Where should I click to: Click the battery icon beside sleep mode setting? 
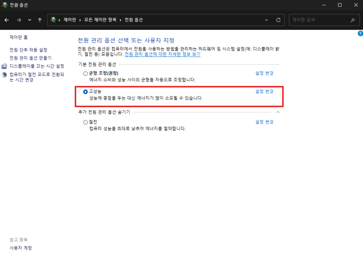pos(4,74)
